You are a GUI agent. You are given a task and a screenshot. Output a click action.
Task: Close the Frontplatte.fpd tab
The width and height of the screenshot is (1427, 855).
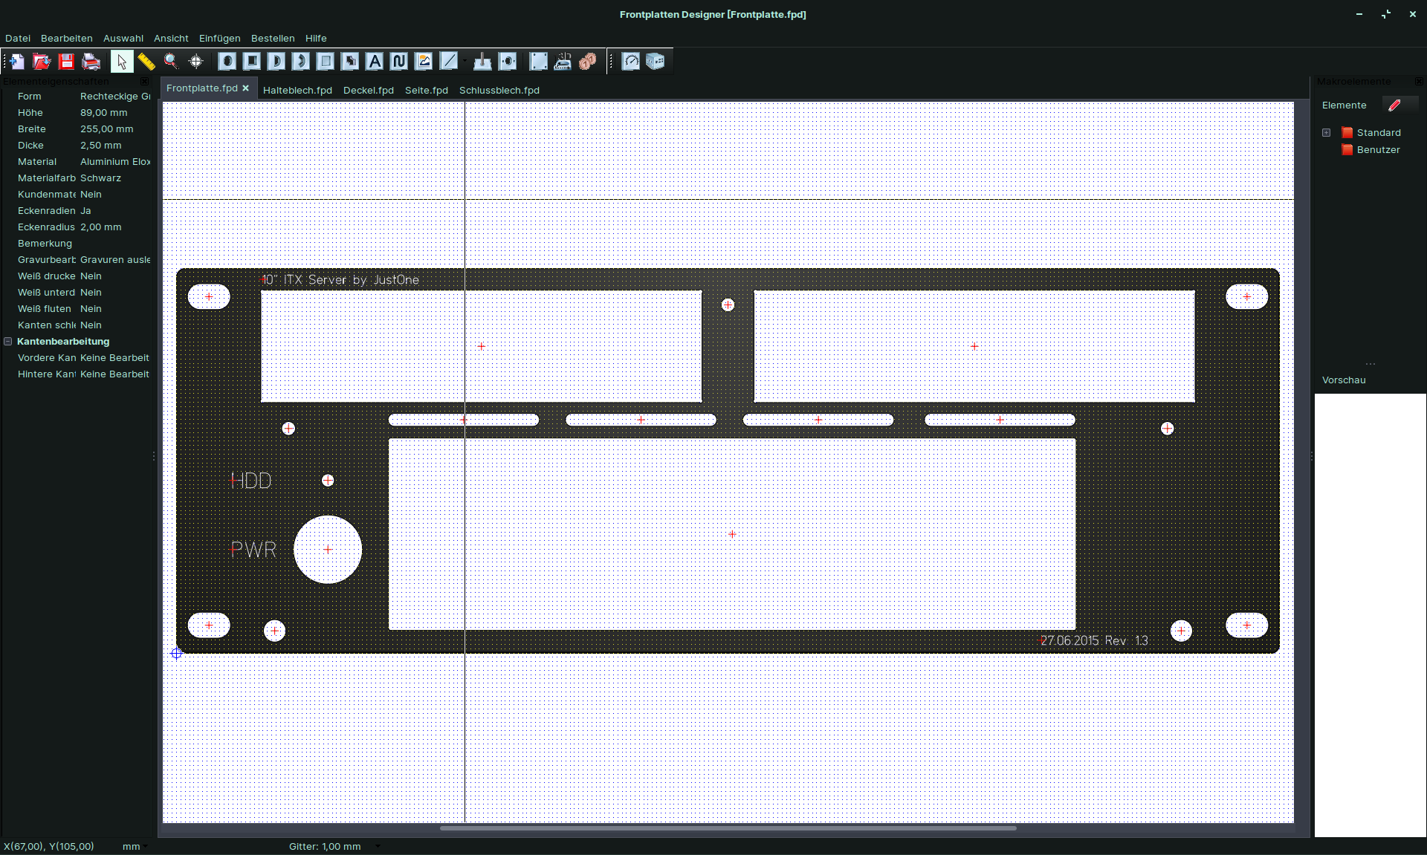(245, 88)
